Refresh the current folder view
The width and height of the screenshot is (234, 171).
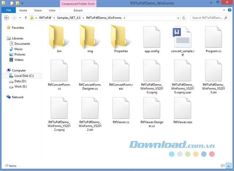point(184,18)
